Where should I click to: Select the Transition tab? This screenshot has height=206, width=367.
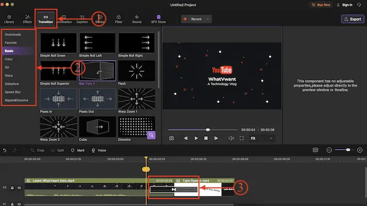point(46,19)
